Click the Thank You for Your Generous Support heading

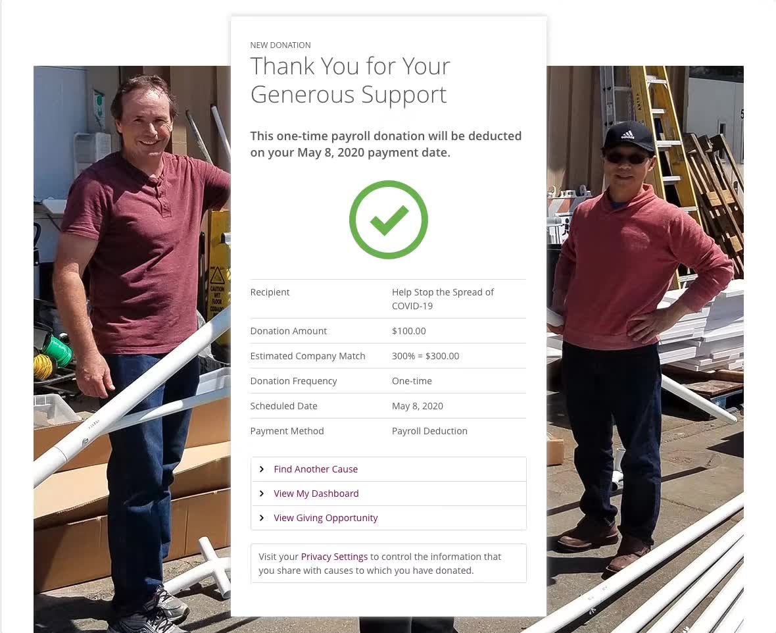click(350, 80)
